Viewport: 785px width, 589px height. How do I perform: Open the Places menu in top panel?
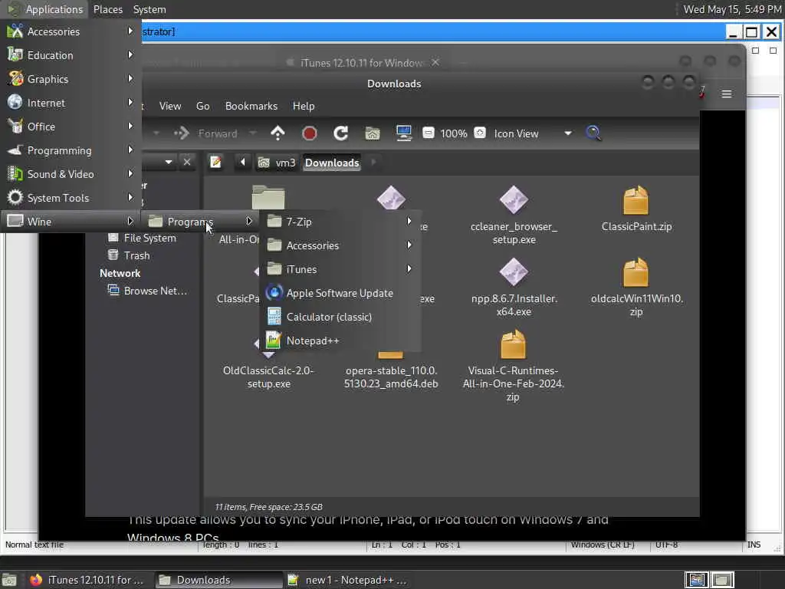tap(107, 9)
